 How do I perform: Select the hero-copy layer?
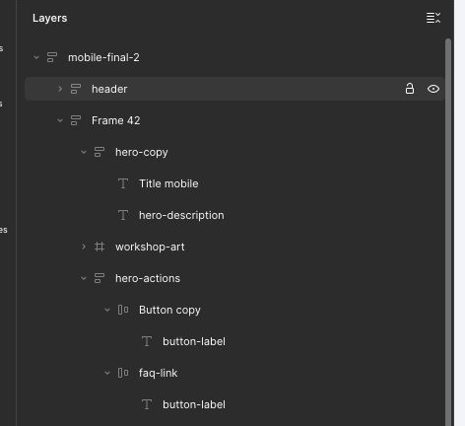[x=142, y=152]
